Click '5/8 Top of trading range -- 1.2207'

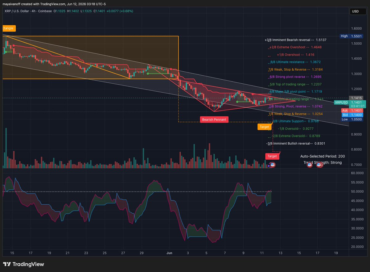pyautogui.click(x=295, y=84)
